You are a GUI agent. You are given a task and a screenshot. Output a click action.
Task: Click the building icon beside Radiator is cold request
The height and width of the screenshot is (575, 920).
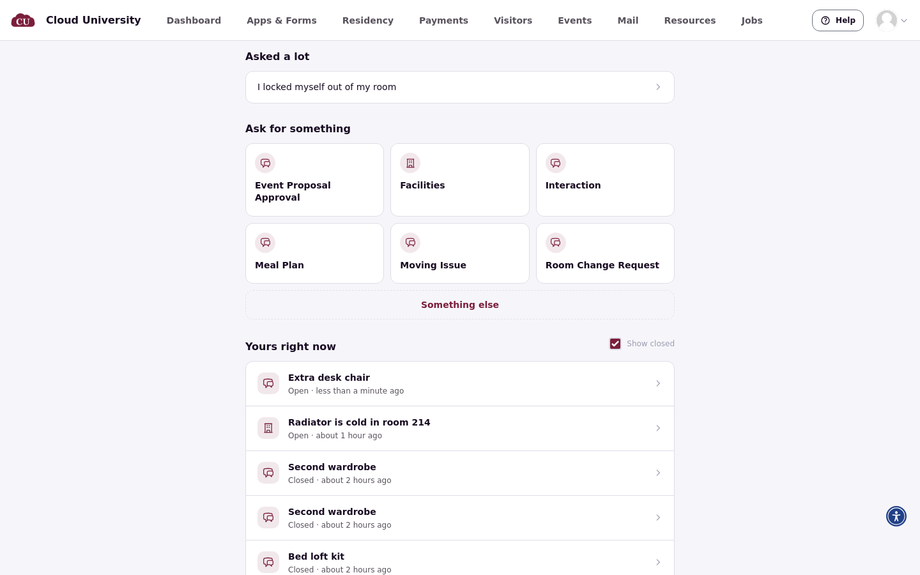point(268,428)
